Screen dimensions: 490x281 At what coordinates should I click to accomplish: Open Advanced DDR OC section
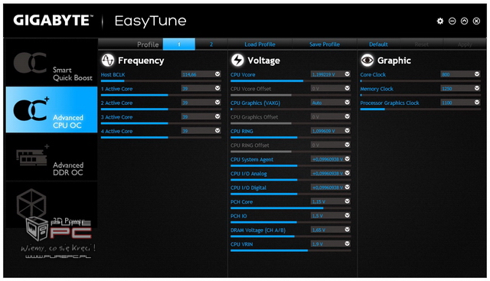pos(51,157)
